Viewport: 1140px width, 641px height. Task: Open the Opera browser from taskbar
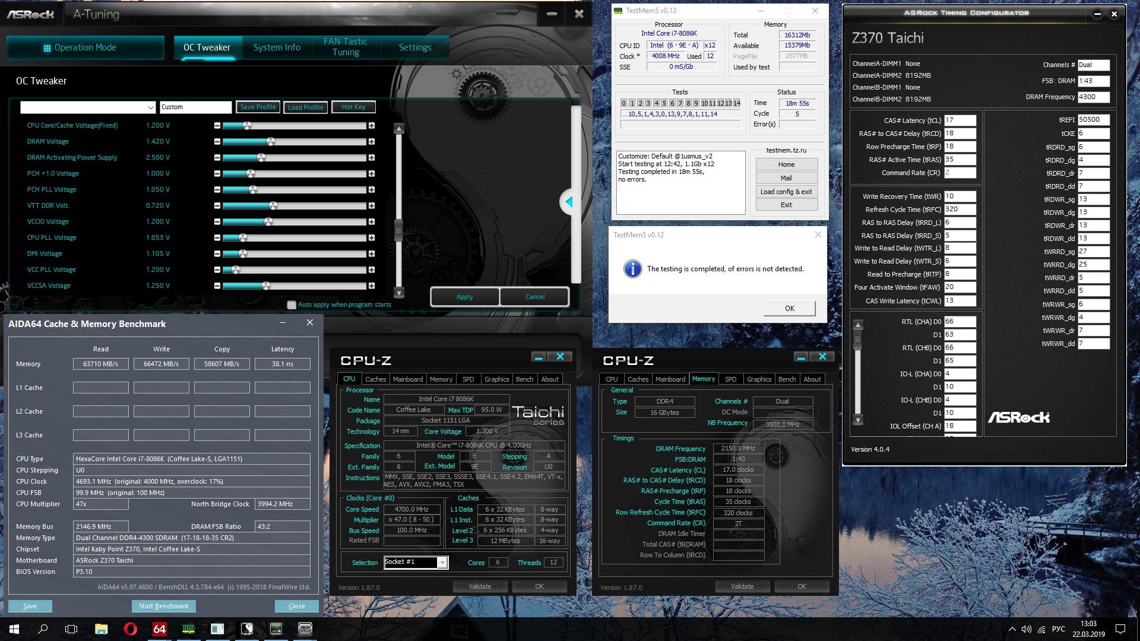130,629
